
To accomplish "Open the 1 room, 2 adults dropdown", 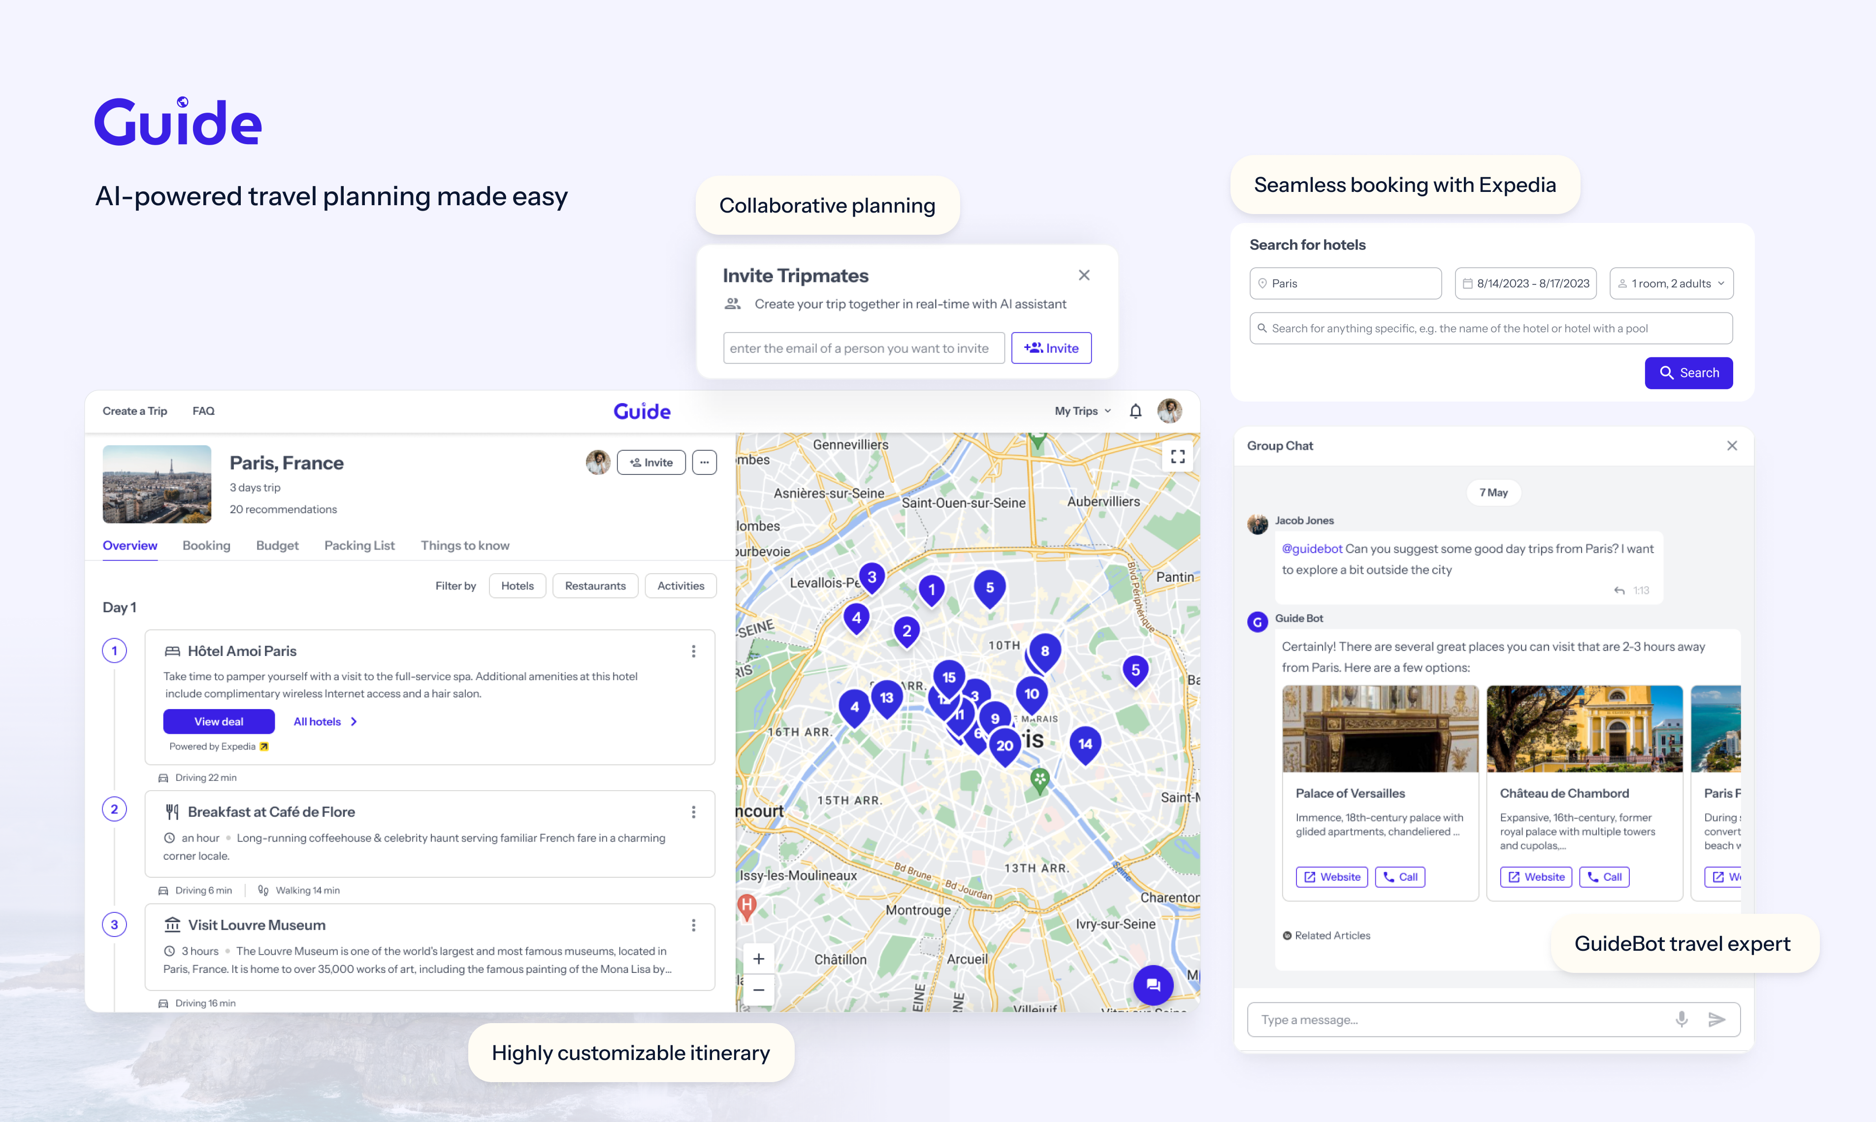I will pos(1671,283).
